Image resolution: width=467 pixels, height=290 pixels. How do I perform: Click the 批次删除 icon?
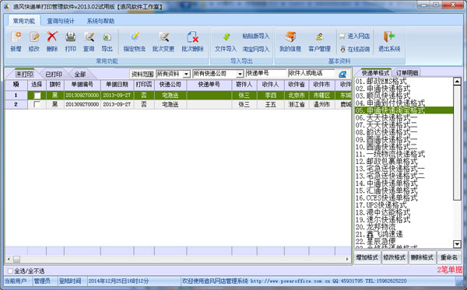tap(192, 37)
